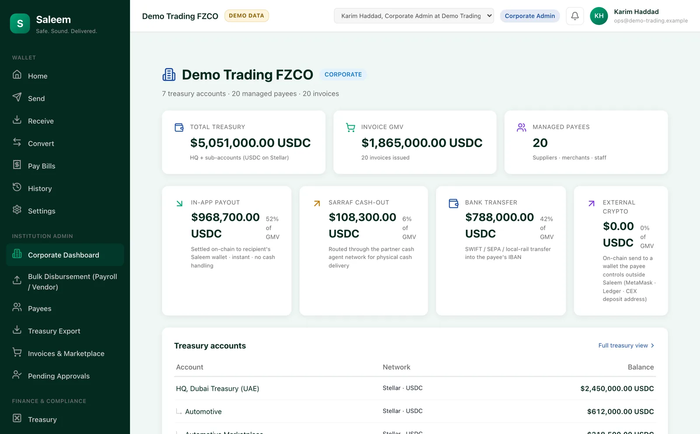Click the Managed Payees card
This screenshot has width=700, height=434.
pyautogui.click(x=586, y=142)
